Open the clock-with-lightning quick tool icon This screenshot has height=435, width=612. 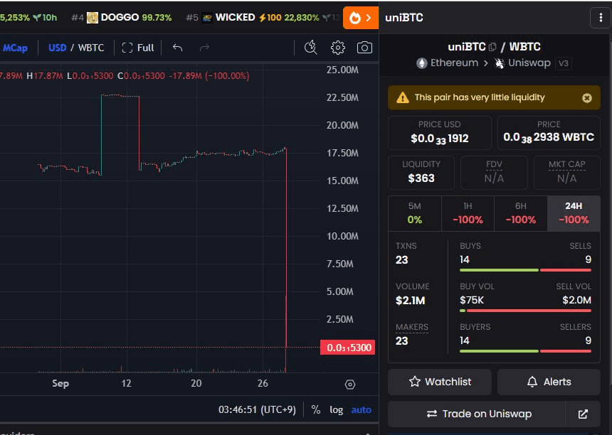(311, 48)
